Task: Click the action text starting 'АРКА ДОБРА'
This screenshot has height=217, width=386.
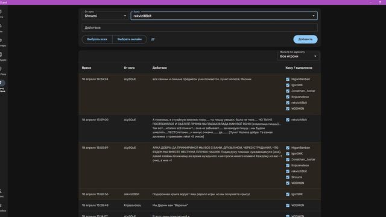Action: pyautogui.click(x=217, y=154)
